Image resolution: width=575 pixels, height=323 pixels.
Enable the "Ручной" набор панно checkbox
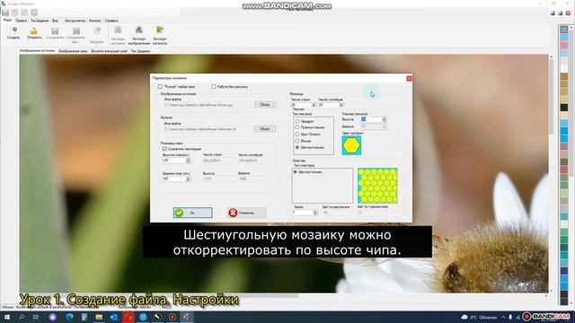pyautogui.click(x=160, y=87)
